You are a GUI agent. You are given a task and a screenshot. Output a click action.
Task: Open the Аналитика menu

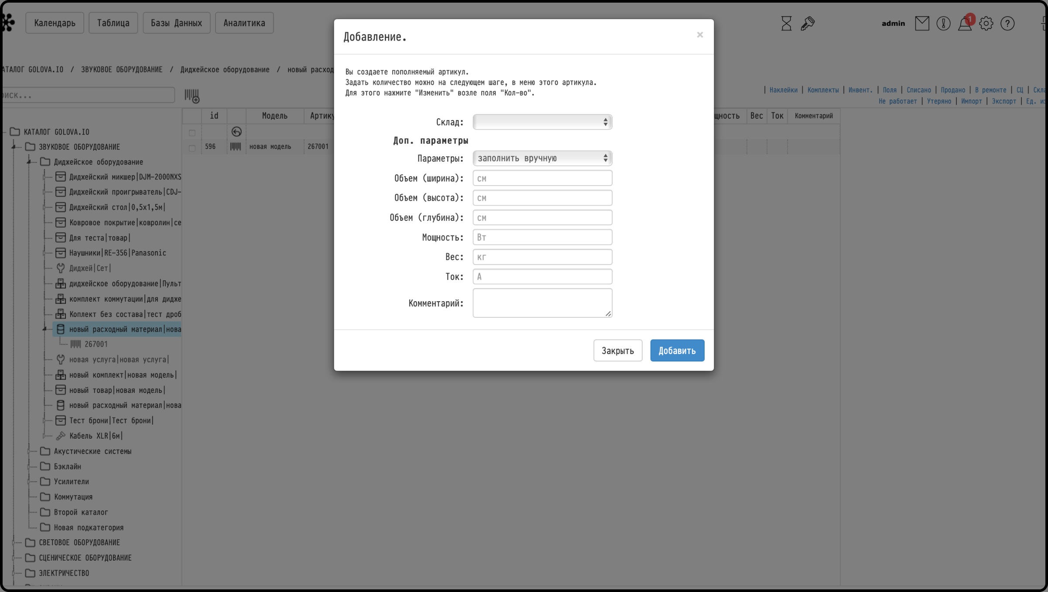[244, 23]
